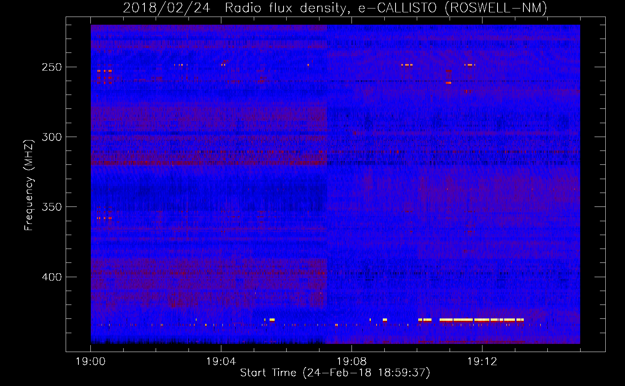Click the 19:08 time tick label
The height and width of the screenshot is (386, 625).
[352, 362]
